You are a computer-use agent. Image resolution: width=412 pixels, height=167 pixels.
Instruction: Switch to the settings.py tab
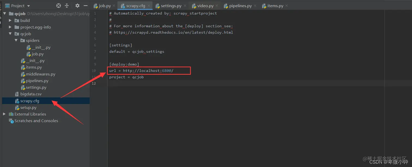click(171, 6)
